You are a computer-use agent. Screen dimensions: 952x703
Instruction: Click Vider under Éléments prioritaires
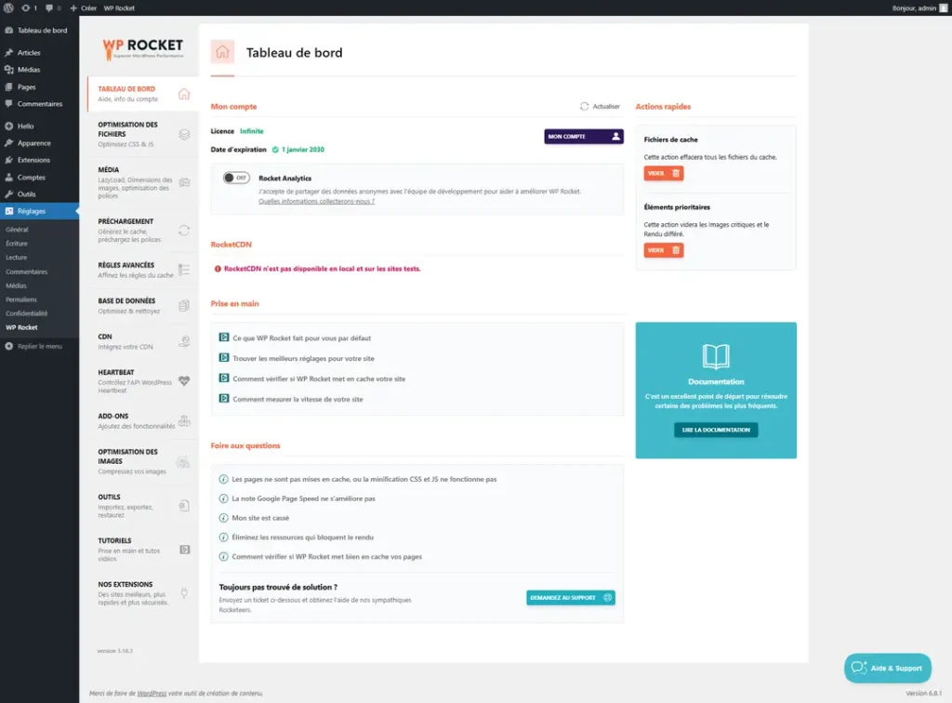click(x=664, y=250)
